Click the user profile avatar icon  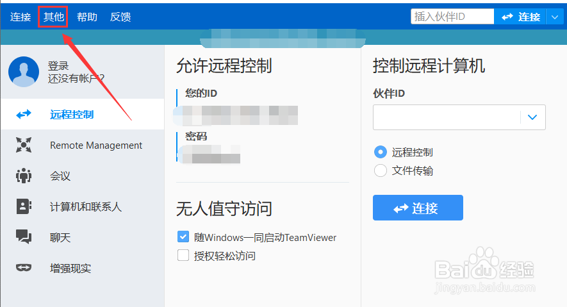[24, 72]
